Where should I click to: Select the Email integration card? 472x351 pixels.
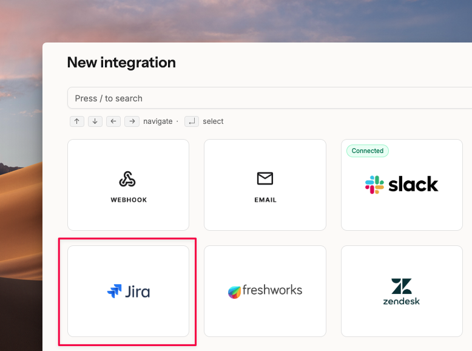265,185
